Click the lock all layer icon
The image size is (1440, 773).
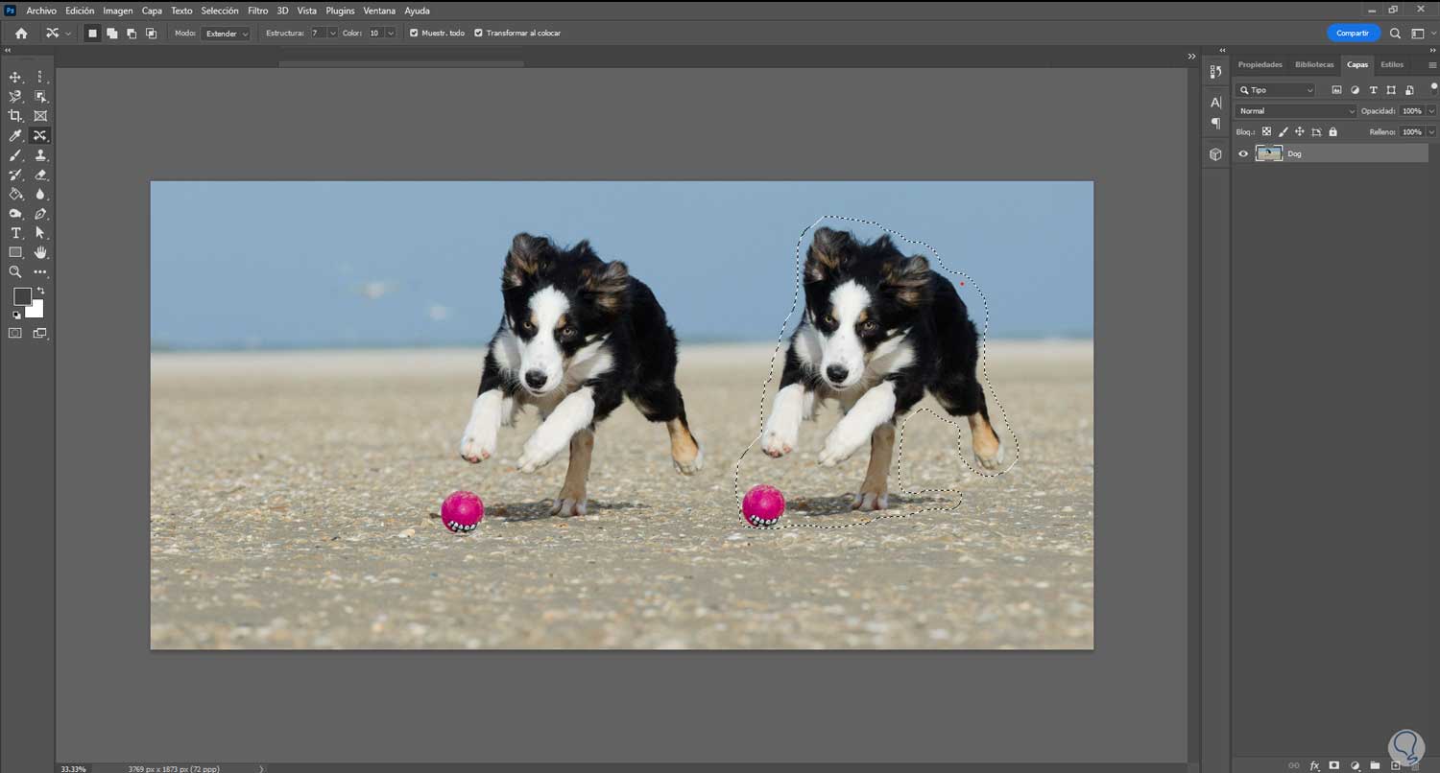[x=1332, y=131]
